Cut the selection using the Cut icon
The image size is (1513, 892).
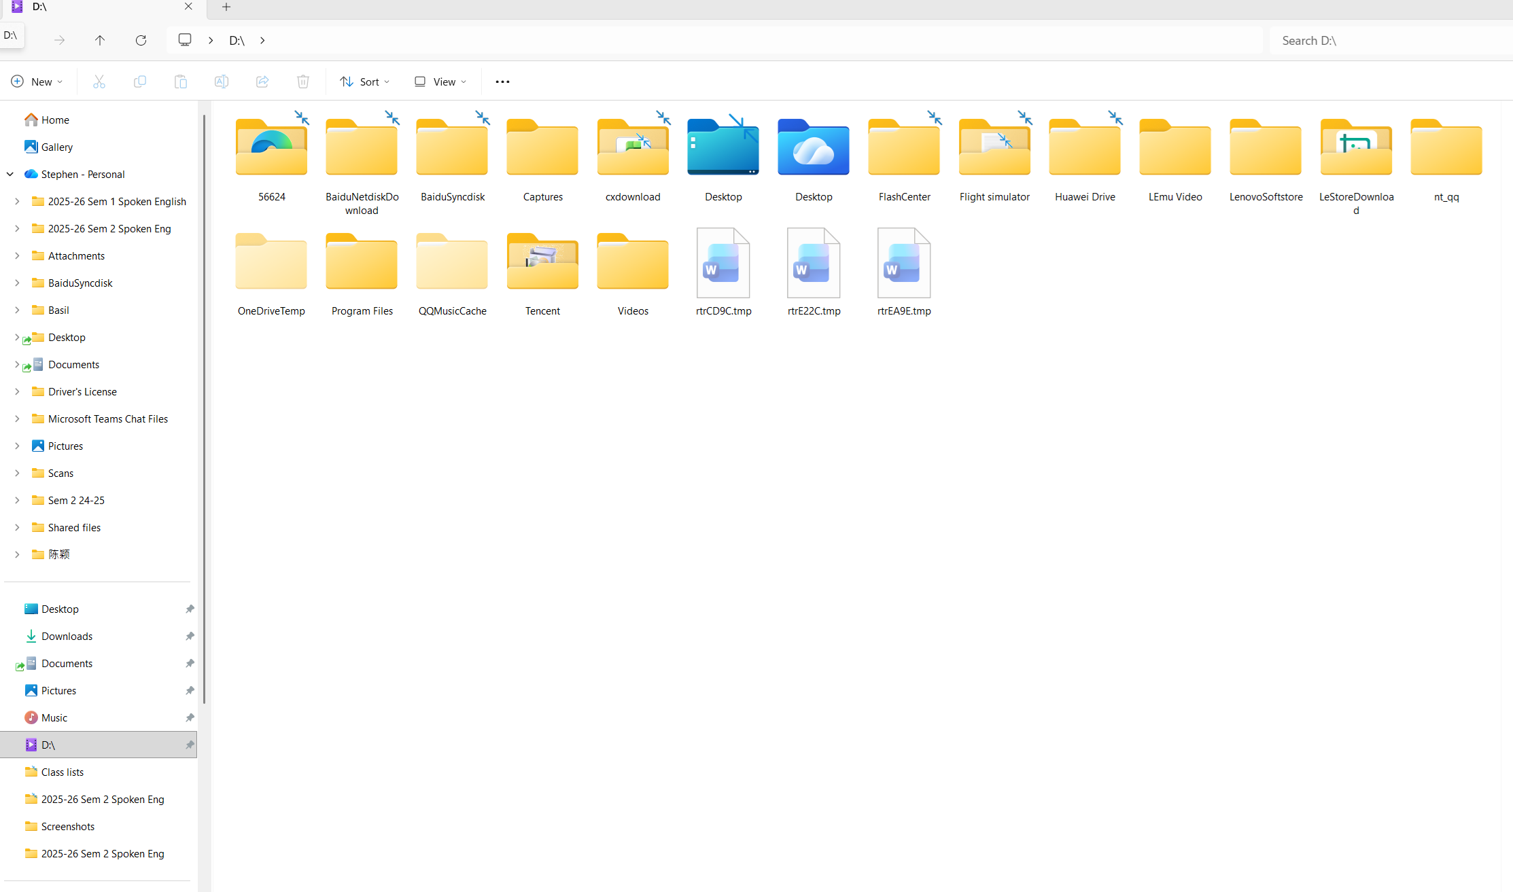tap(99, 81)
